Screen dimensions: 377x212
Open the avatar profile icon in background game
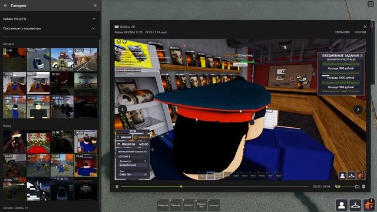pos(342,206)
